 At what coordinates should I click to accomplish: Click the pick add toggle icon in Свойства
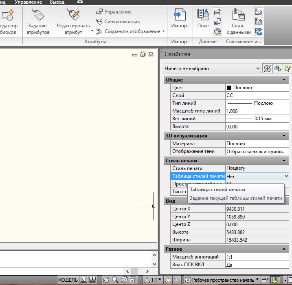click(x=267, y=68)
